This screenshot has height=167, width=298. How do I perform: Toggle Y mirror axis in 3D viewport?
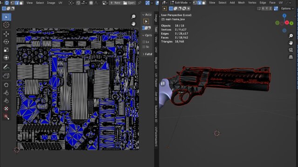(x=267, y=8)
